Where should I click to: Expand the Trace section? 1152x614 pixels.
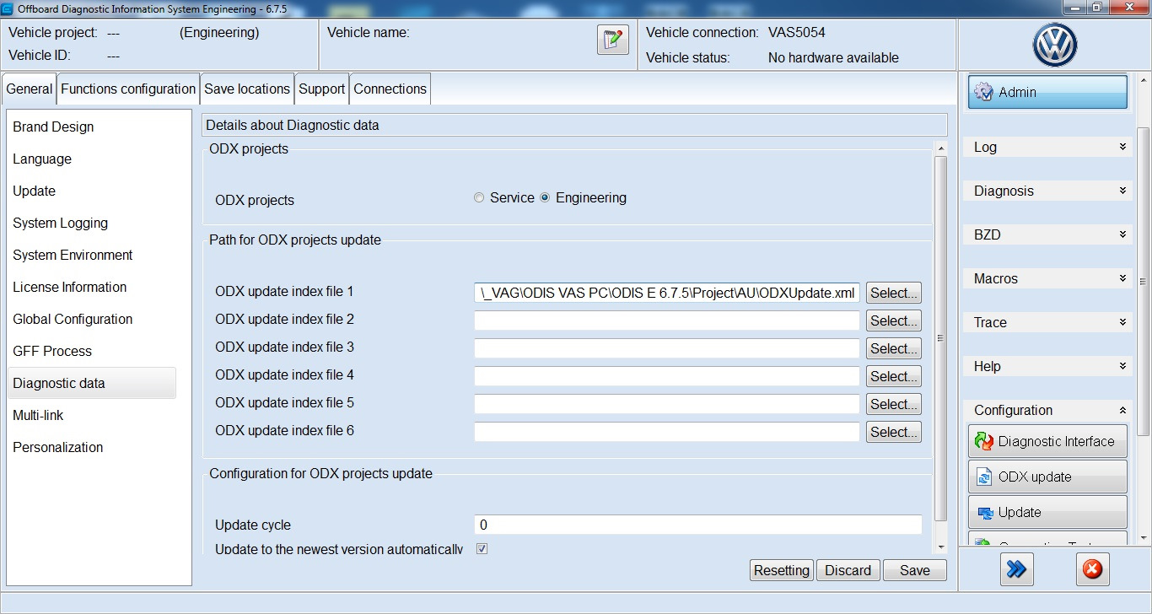1048,322
